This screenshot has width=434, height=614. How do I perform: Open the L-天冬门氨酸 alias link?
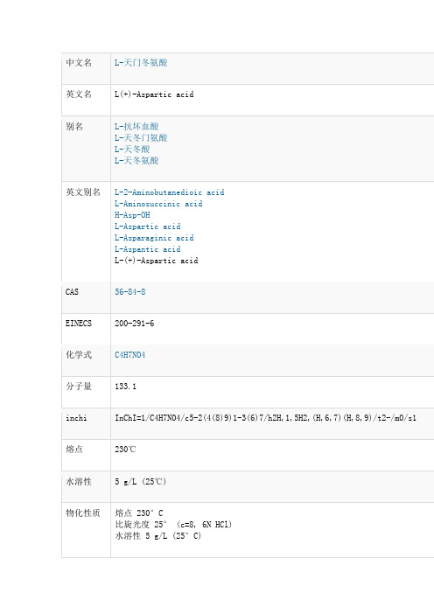click(141, 138)
